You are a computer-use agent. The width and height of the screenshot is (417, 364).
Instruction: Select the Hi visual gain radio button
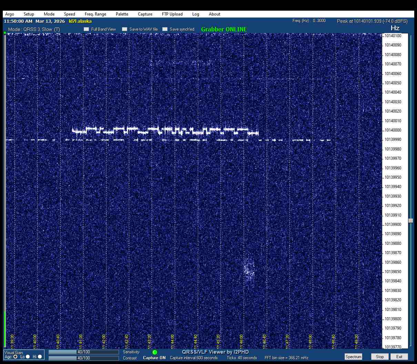pos(40,357)
